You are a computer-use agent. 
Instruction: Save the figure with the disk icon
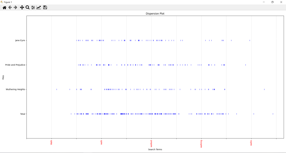click(x=45, y=7)
